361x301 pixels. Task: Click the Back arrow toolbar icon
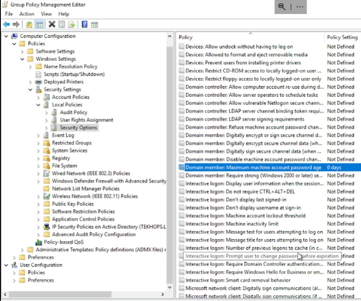point(6,24)
